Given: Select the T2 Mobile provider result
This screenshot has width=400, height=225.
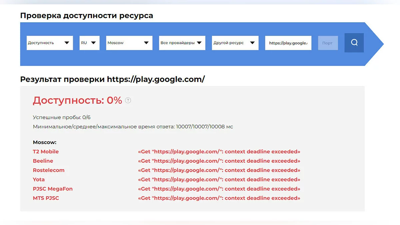Looking at the screenshot, I should (46, 152).
